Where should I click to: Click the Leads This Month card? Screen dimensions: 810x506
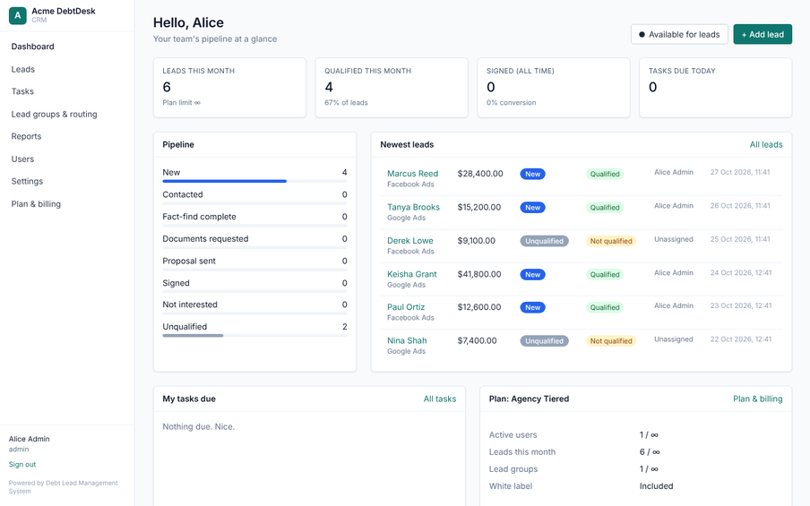tap(229, 87)
